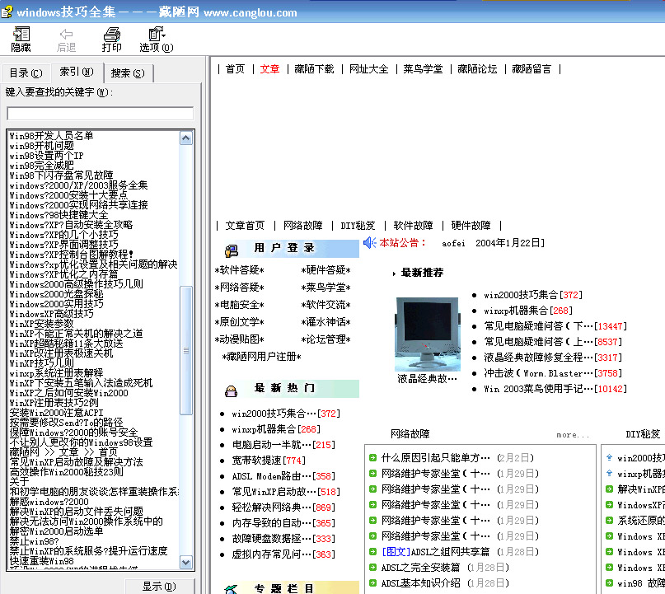The image size is (665, 594).
Task: Click the help book icon in title bar
Action: pos(7,12)
